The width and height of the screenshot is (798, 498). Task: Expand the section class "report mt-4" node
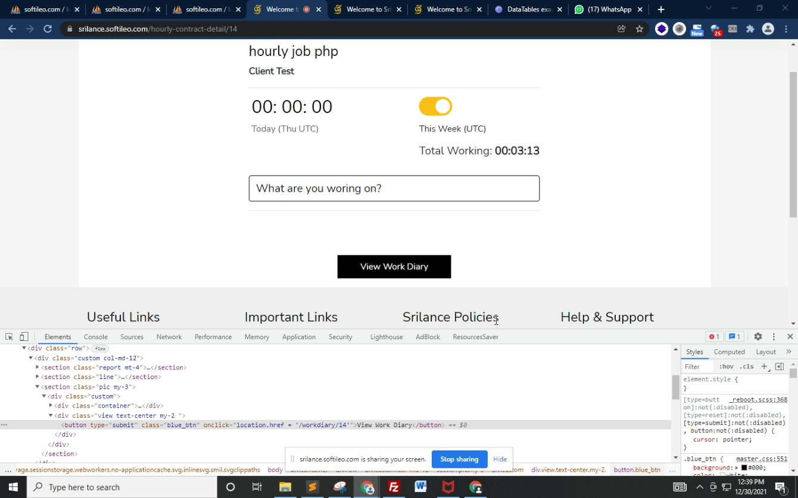coord(38,368)
